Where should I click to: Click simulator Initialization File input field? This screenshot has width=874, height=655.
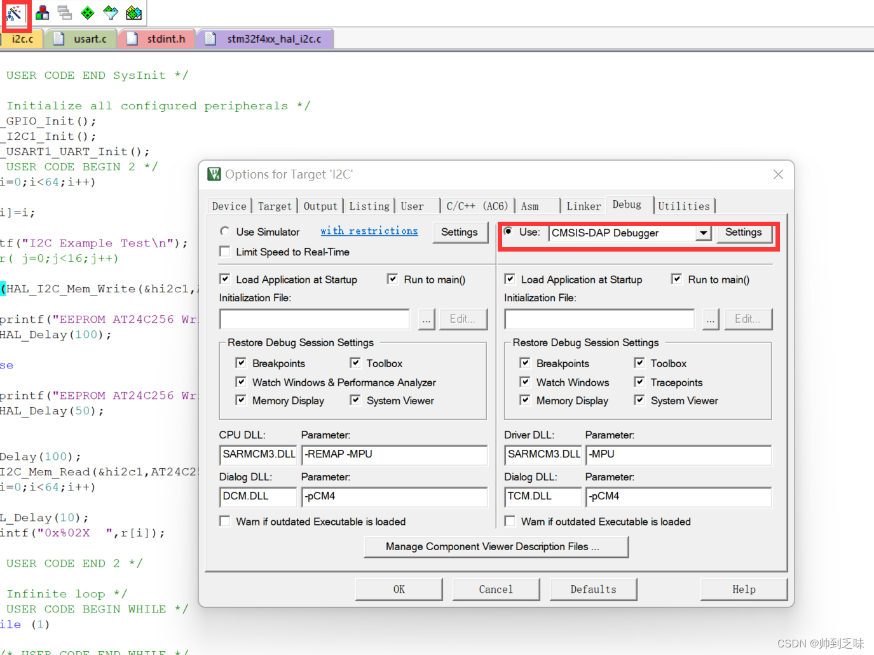(315, 319)
